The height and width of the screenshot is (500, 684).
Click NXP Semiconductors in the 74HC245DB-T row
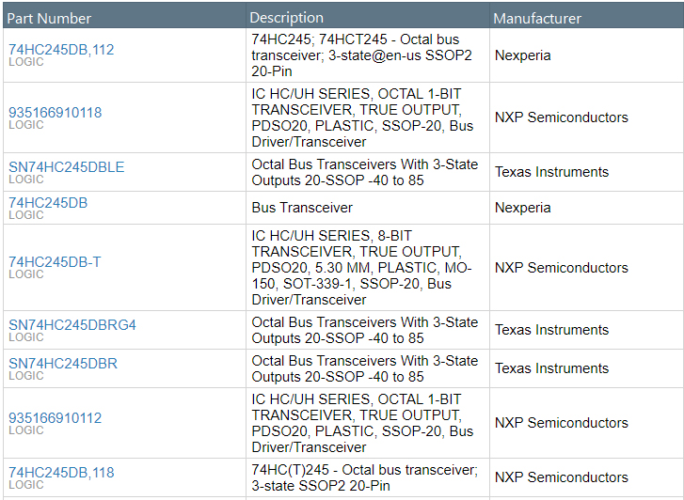(561, 268)
